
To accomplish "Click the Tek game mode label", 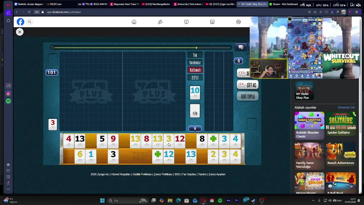I will pos(195,55).
